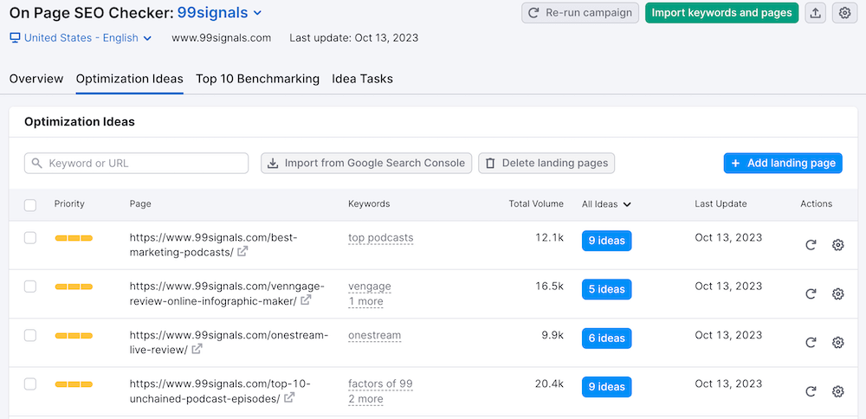The image size is (866, 419).
Task: Open onestream-live-review page in new tab icon
Action: click(197, 350)
